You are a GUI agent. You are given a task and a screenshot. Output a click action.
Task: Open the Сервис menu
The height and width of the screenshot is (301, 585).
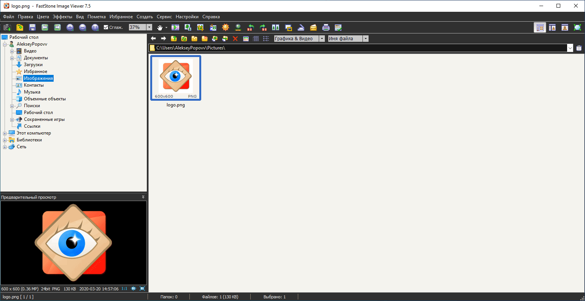pos(164,17)
